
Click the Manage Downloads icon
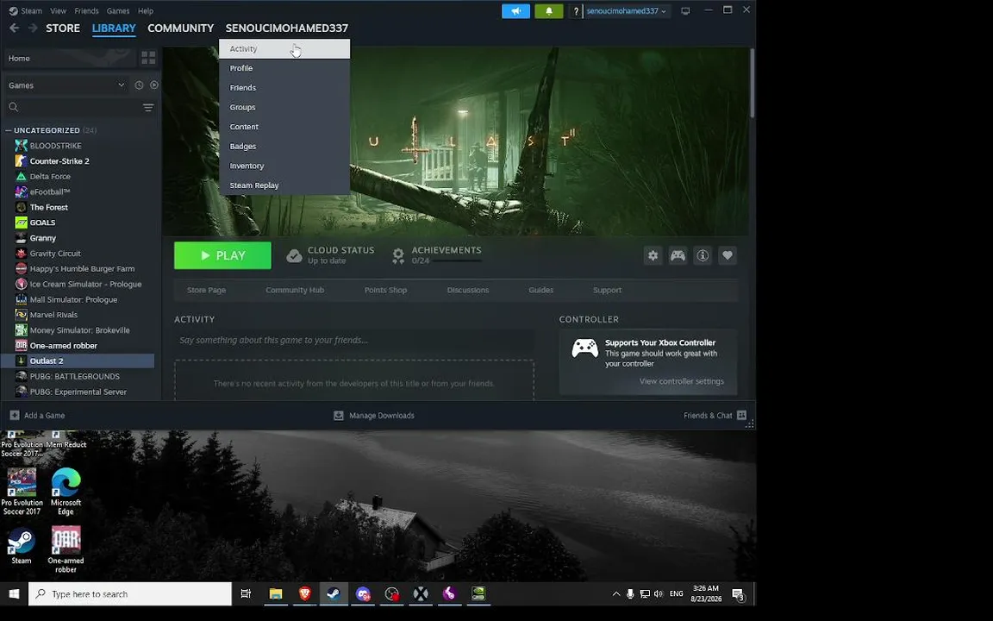coord(338,415)
